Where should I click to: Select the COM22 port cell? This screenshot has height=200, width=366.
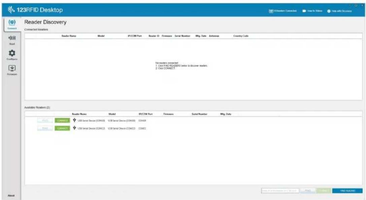click(142, 128)
